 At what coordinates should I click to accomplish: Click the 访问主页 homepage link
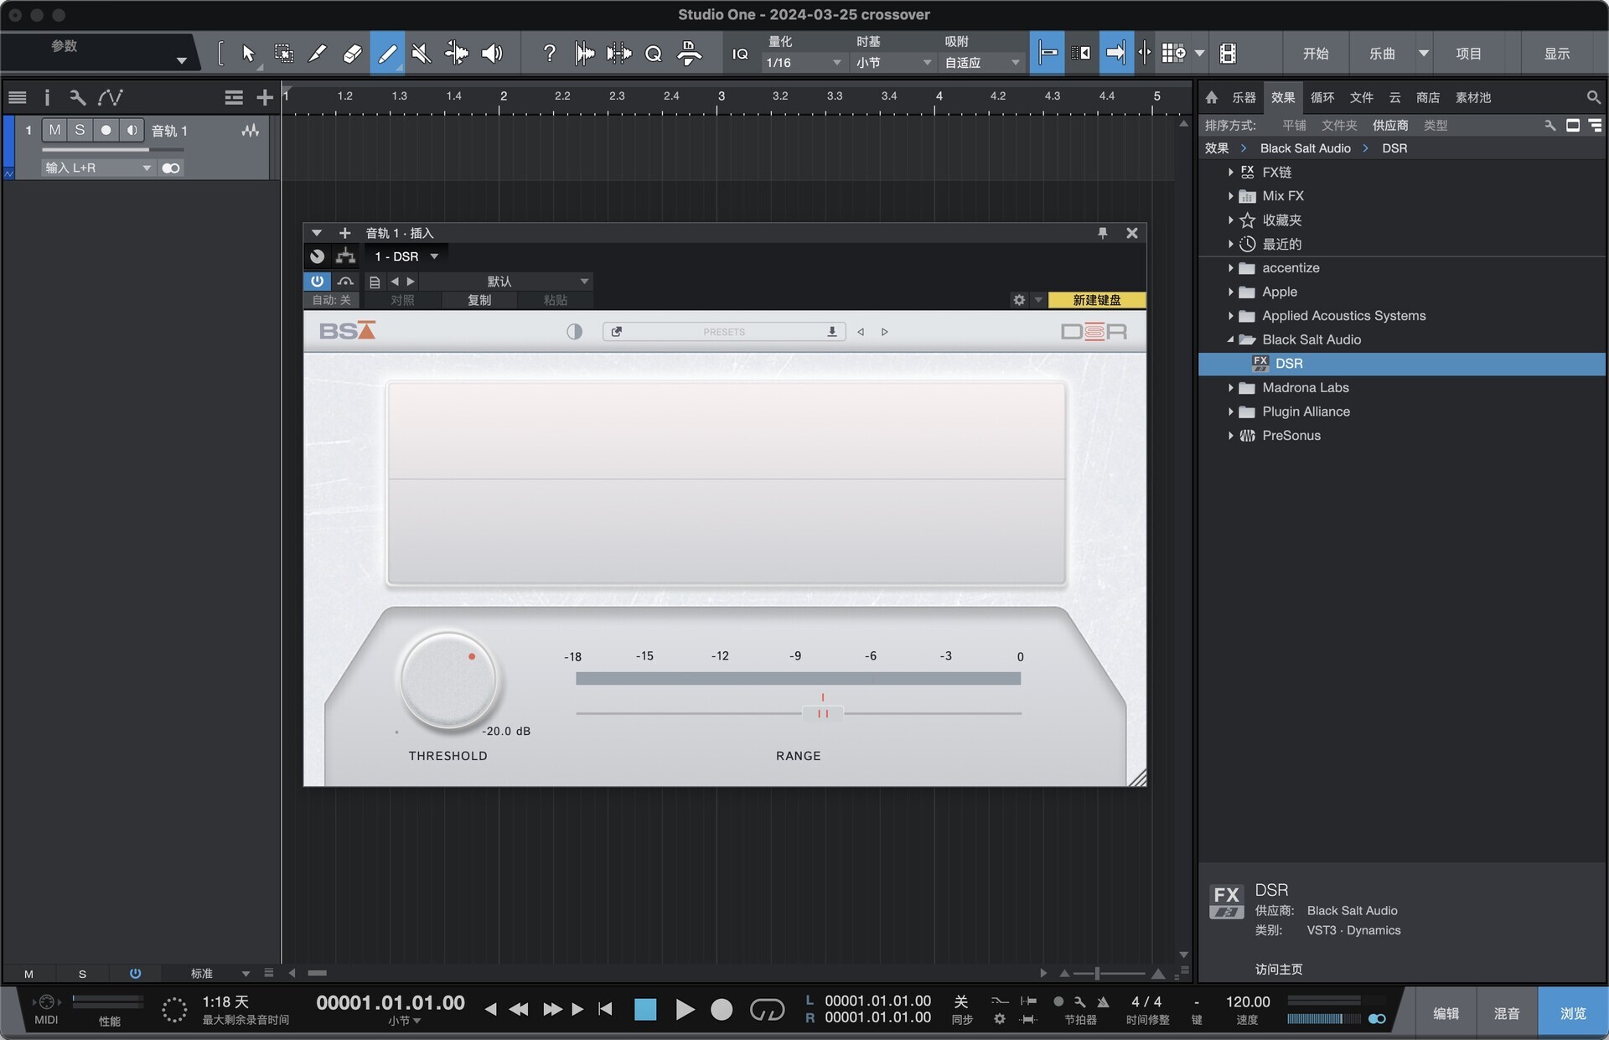(1278, 969)
